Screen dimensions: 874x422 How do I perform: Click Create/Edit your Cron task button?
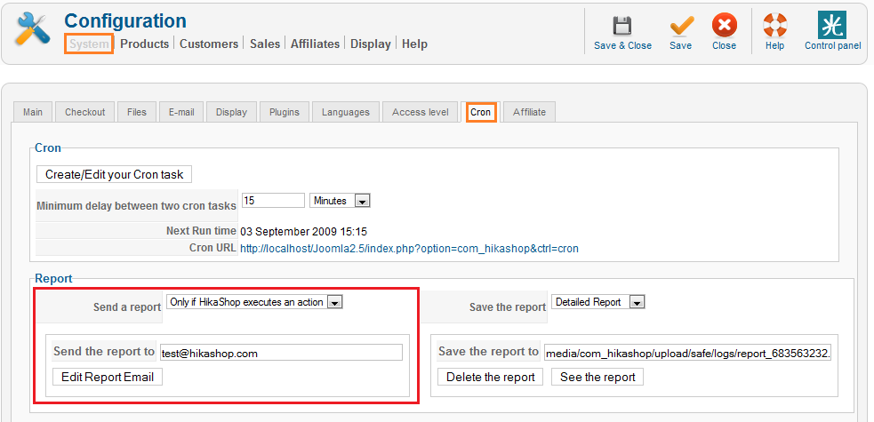coord(115,174)
